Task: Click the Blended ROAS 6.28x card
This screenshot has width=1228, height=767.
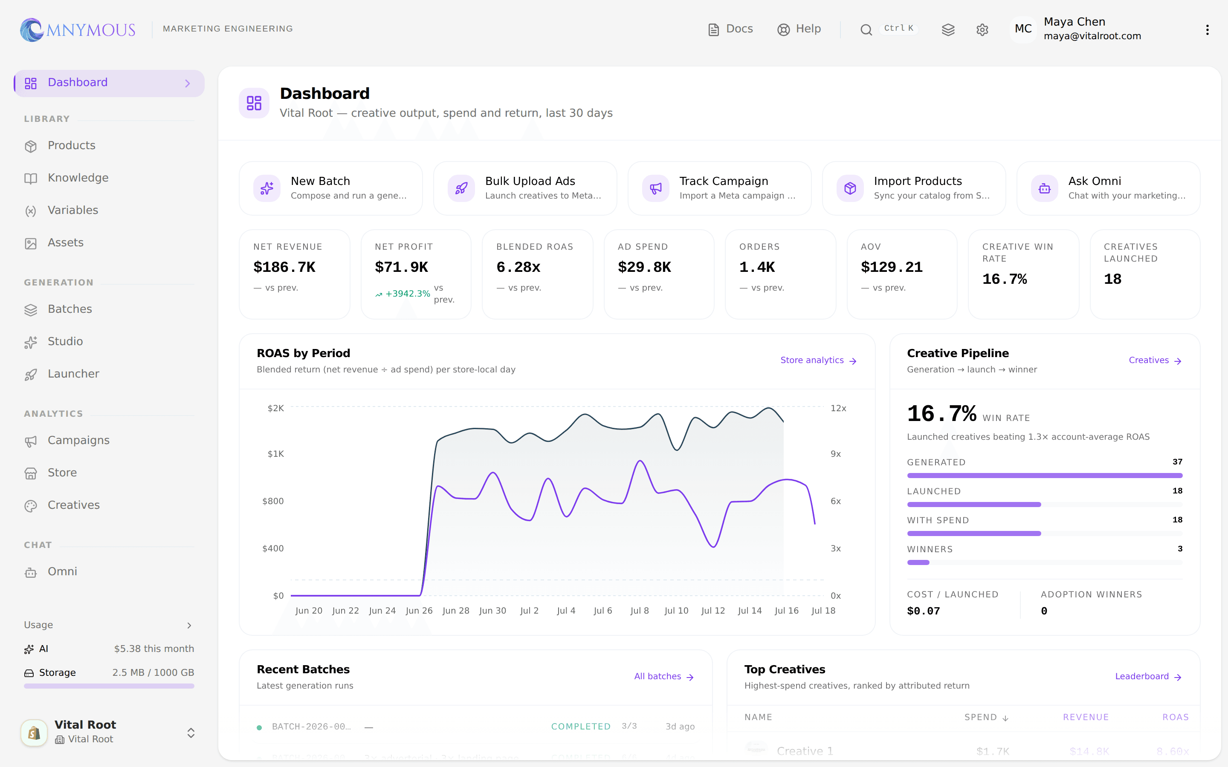Action: [x=537, y=274]
